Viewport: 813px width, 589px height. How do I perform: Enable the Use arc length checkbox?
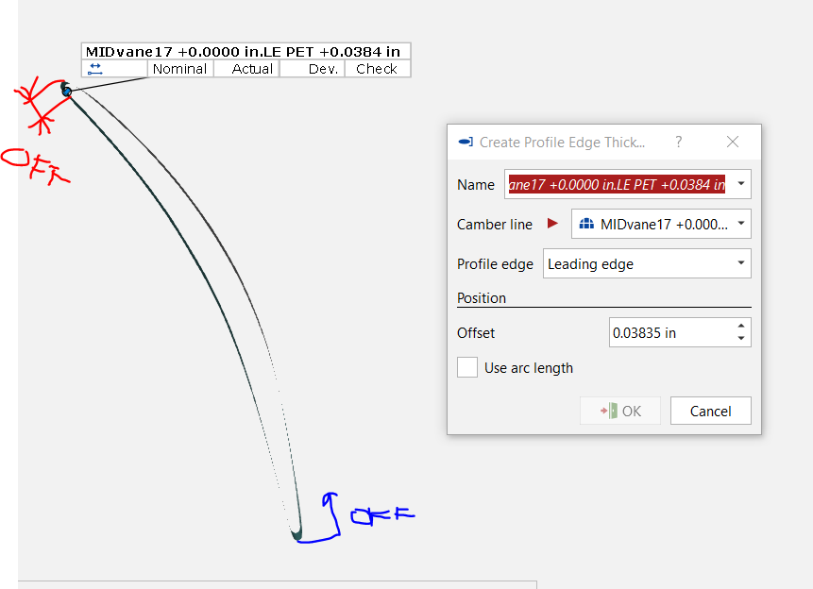point(467,367)
